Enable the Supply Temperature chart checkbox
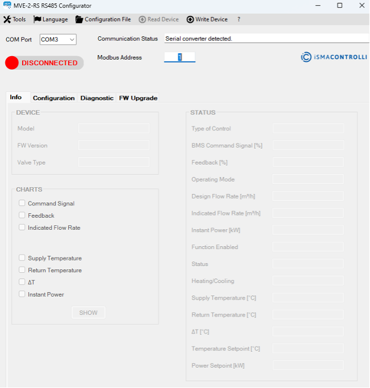 click(x=22, y=258)
